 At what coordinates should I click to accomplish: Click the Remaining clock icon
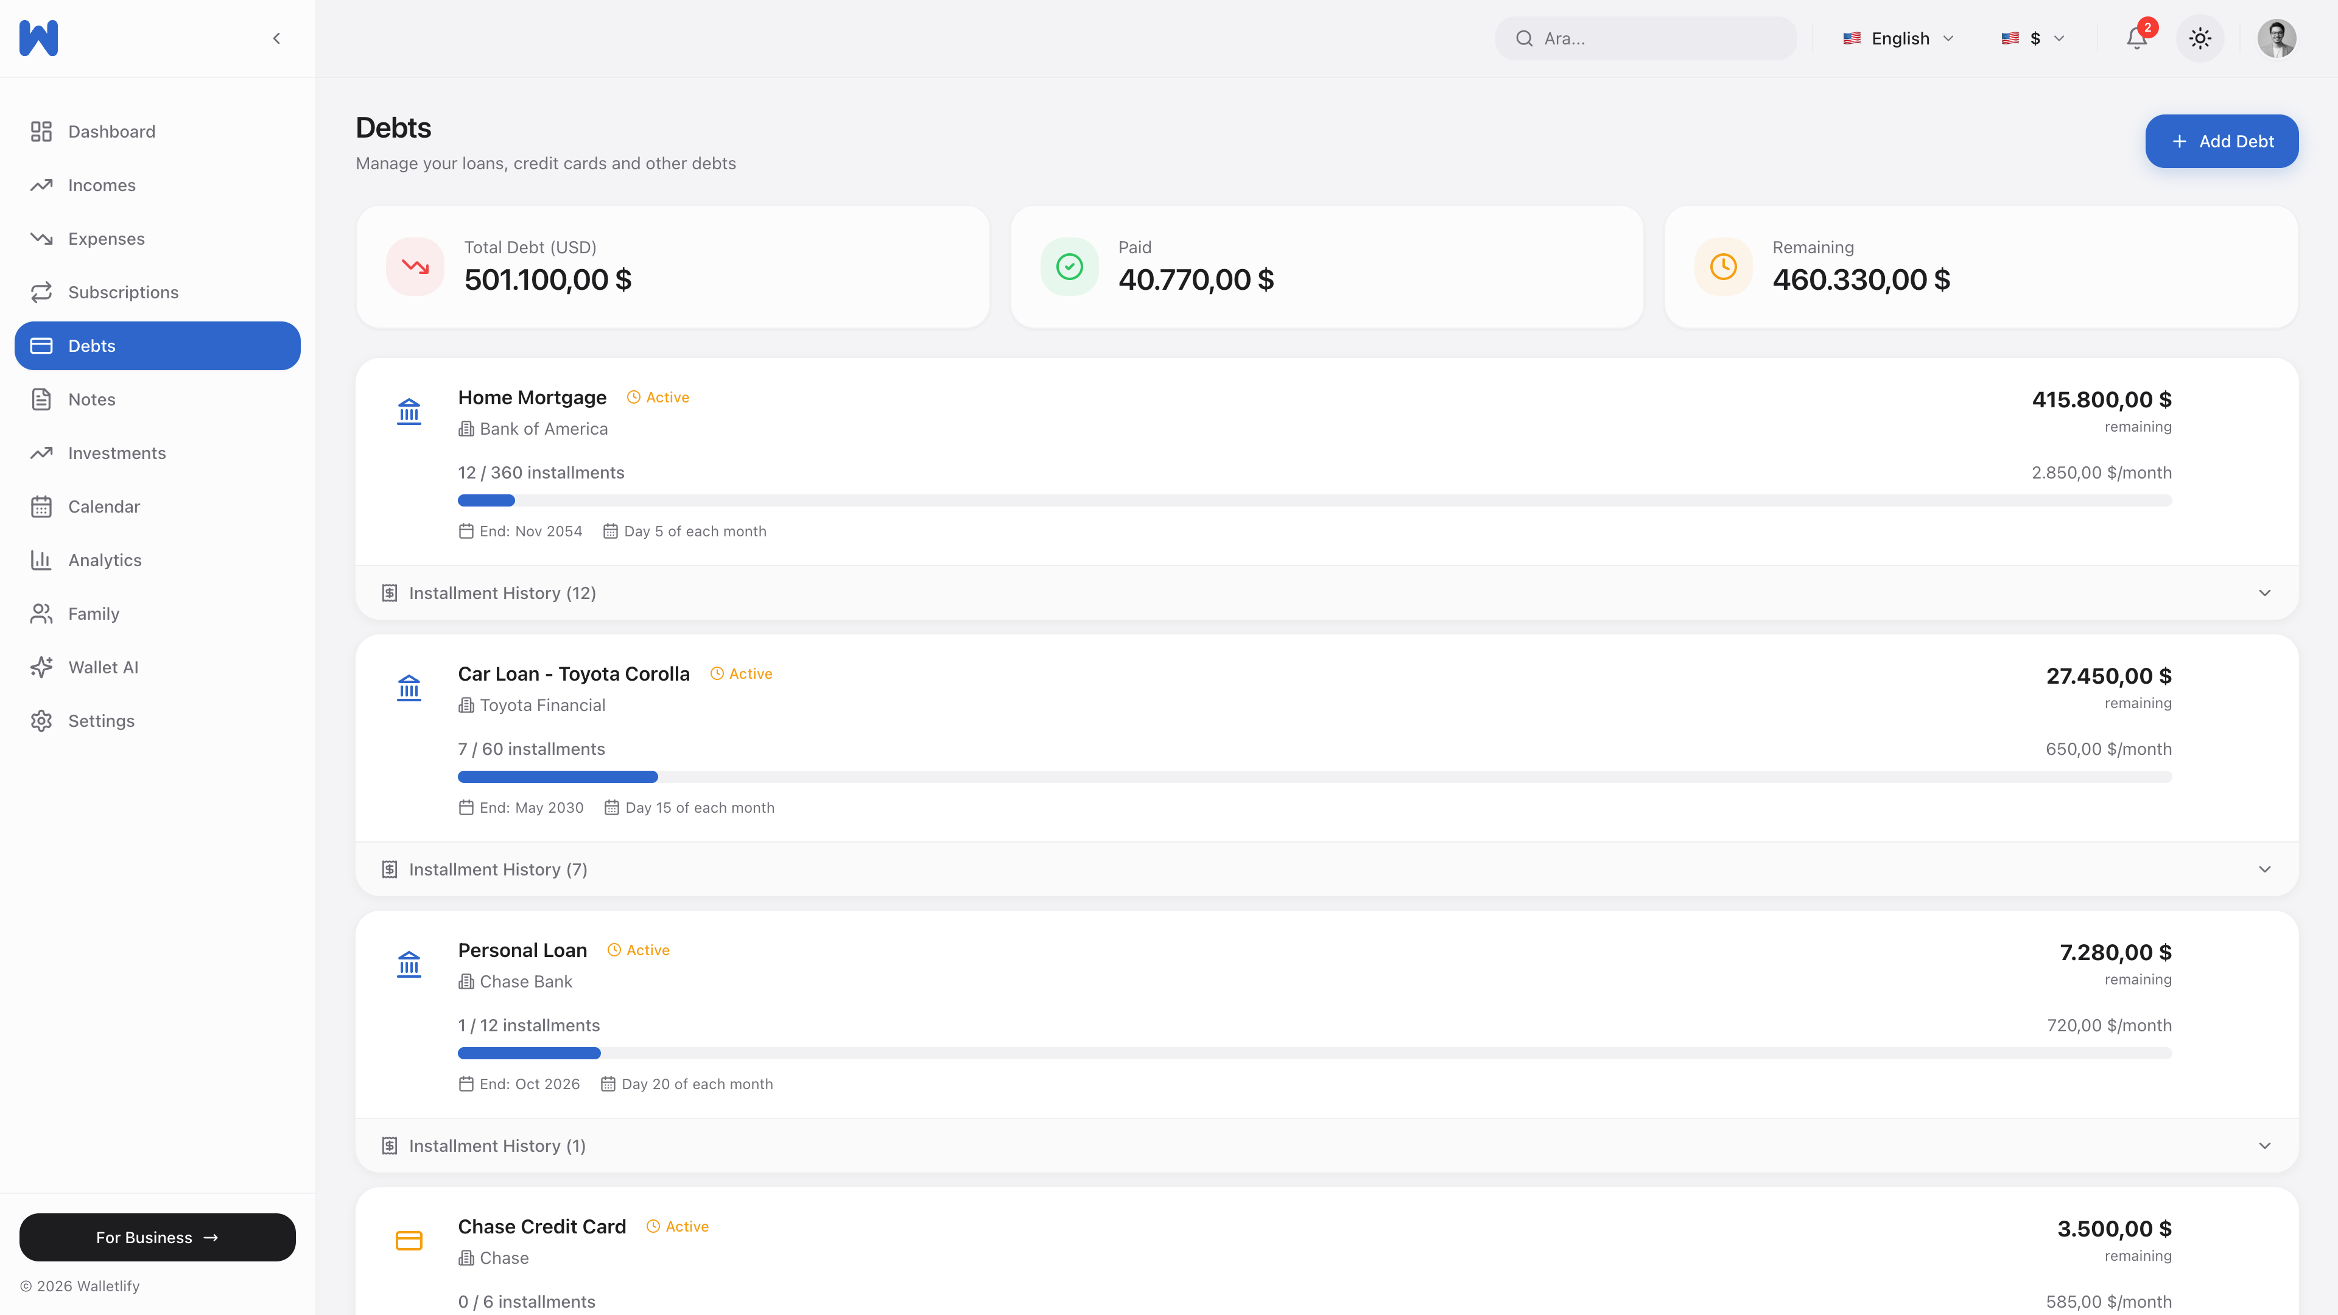point(1724,267)
